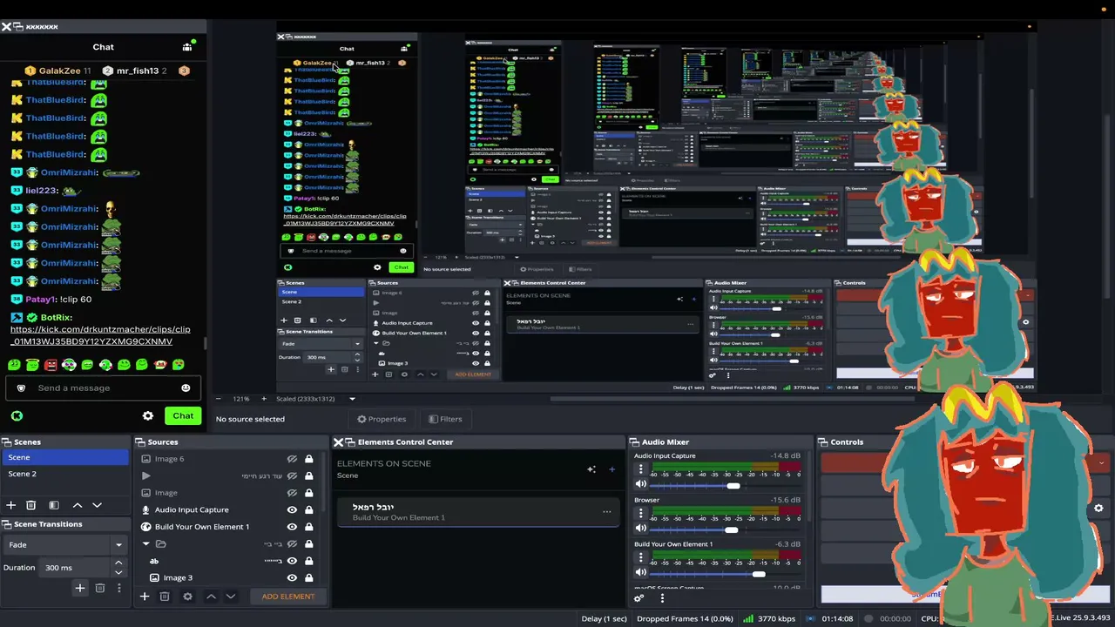This screenshot has width=1115, height=627.
Task: Open Audio Input Capture three-dot options in mixer
Action: click(640, 469)
